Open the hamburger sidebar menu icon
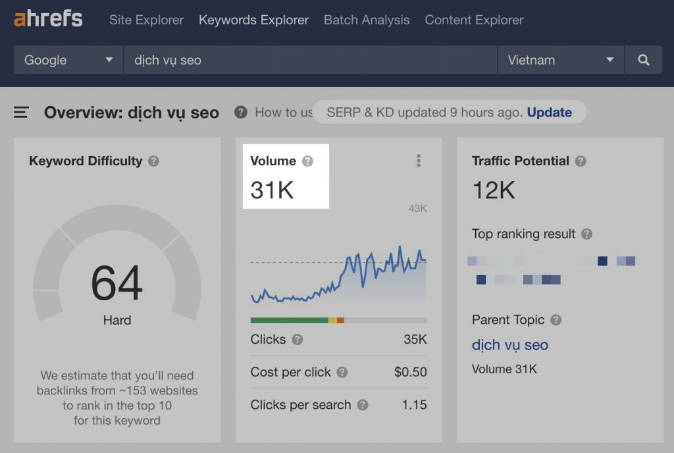The height and width of the screenshot is (453, 674). [21, 112]
